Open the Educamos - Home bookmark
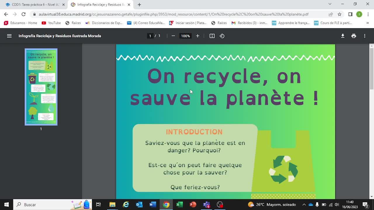The height and width of the screenshot is (210, 374). click(20, 23)
